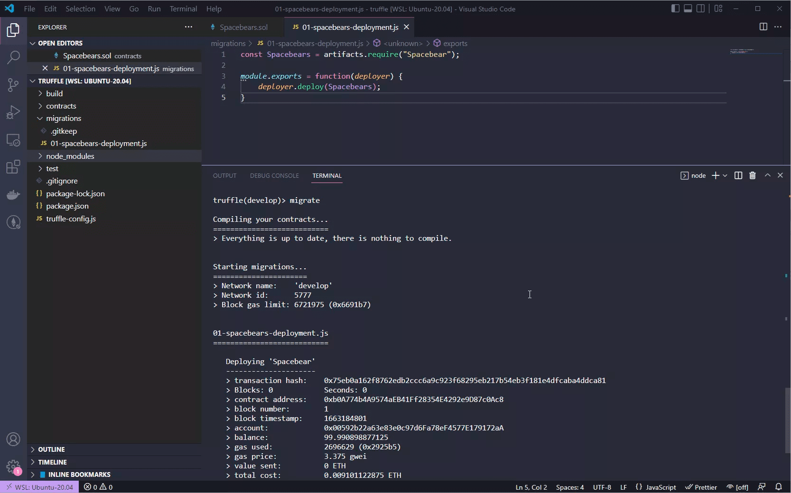The height and width of the screenshot is (493, 791).
Task: Click the Prettier status bar item
Action: (x=701, y=487)
